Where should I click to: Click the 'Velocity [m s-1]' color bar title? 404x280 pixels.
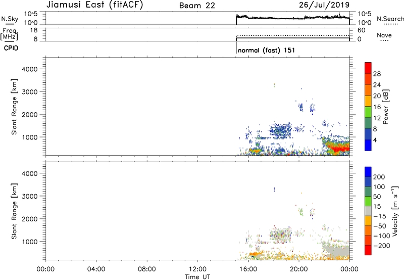395,211
